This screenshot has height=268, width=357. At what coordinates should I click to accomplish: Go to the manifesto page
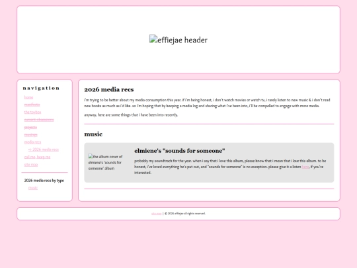pos(32,105)
